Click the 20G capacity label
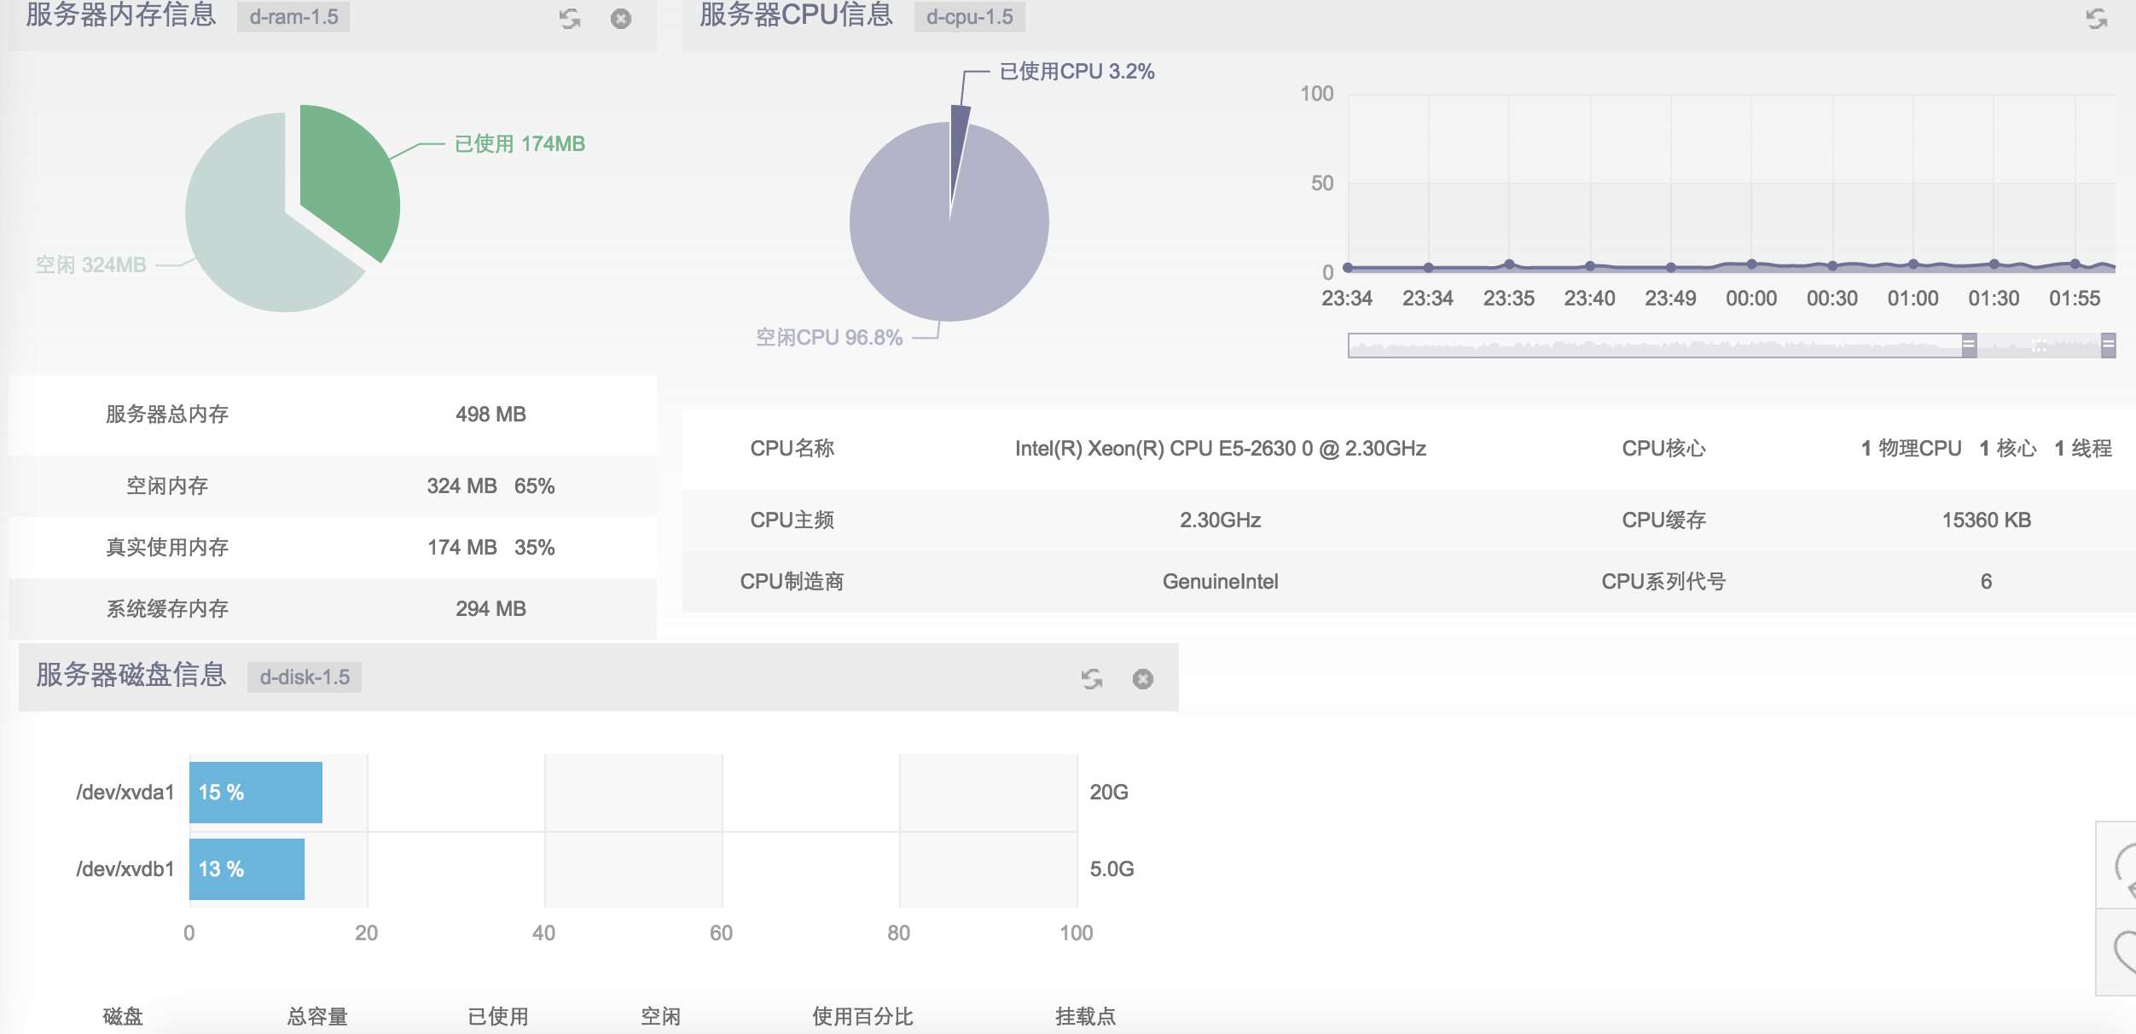 [x=1109, y=792]
